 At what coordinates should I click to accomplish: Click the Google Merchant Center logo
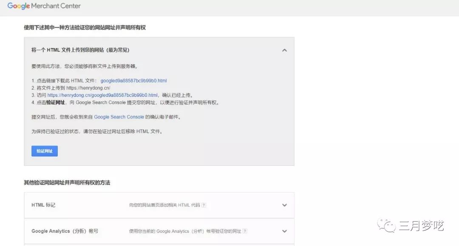click(44, 6)
